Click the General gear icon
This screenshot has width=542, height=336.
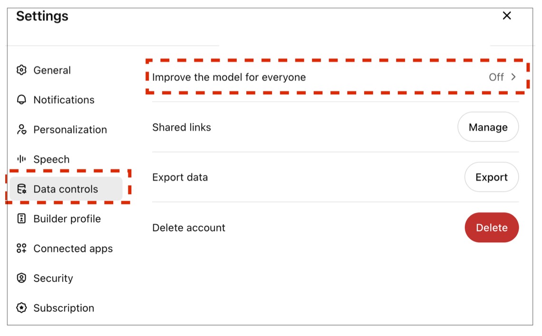click(x=21, y=70)
